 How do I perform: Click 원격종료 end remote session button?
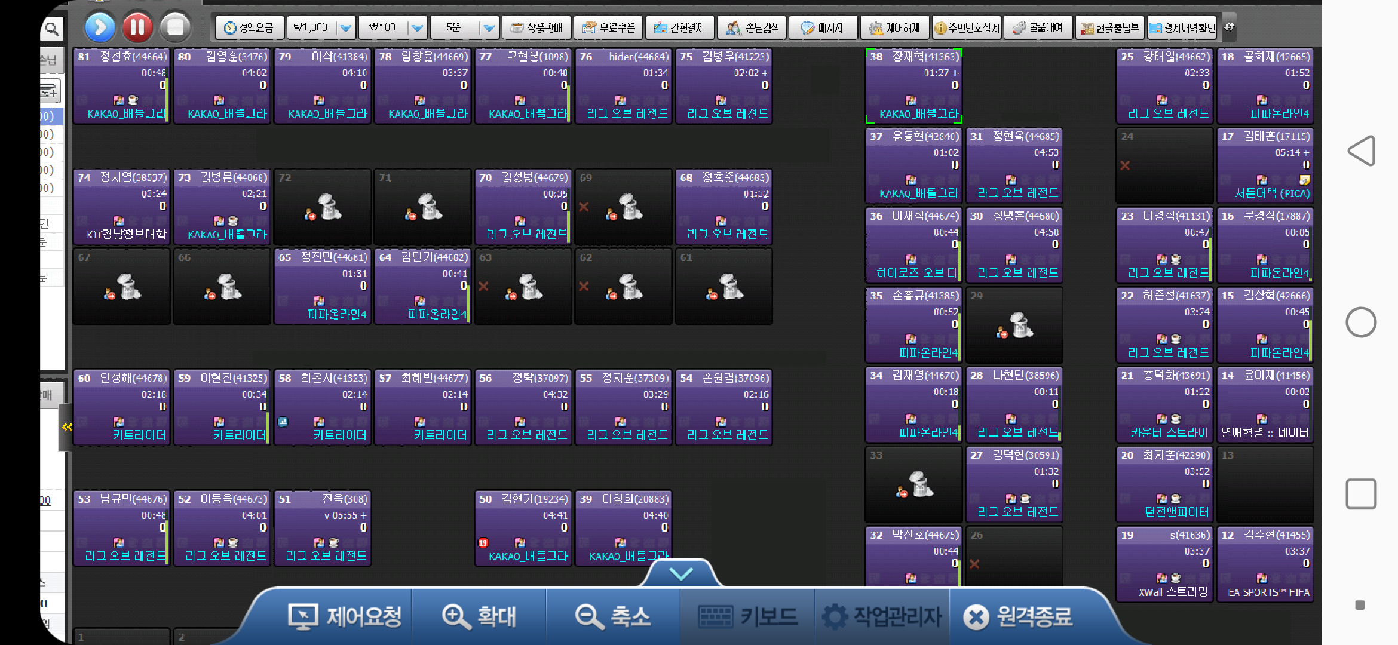[1019, 616]
